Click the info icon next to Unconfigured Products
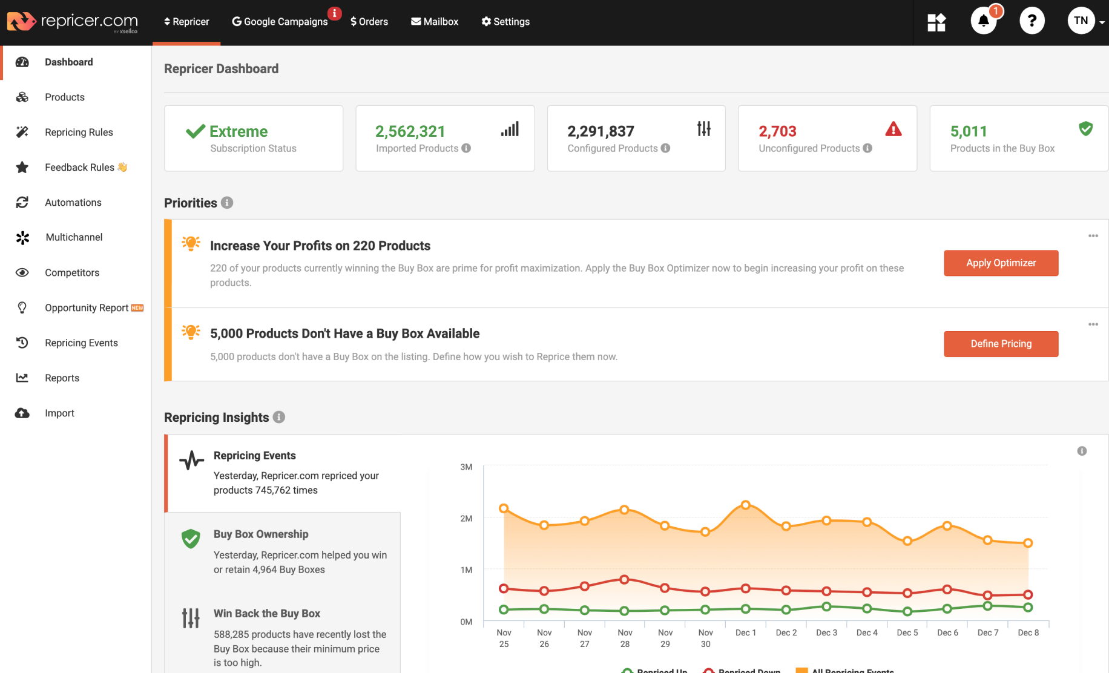 (x=867, y=148)
